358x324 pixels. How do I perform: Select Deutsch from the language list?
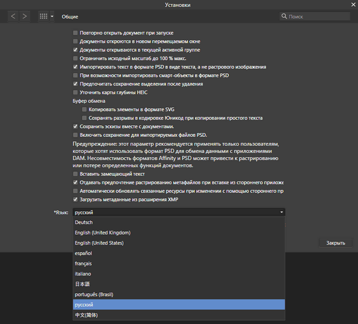point(84,222)
